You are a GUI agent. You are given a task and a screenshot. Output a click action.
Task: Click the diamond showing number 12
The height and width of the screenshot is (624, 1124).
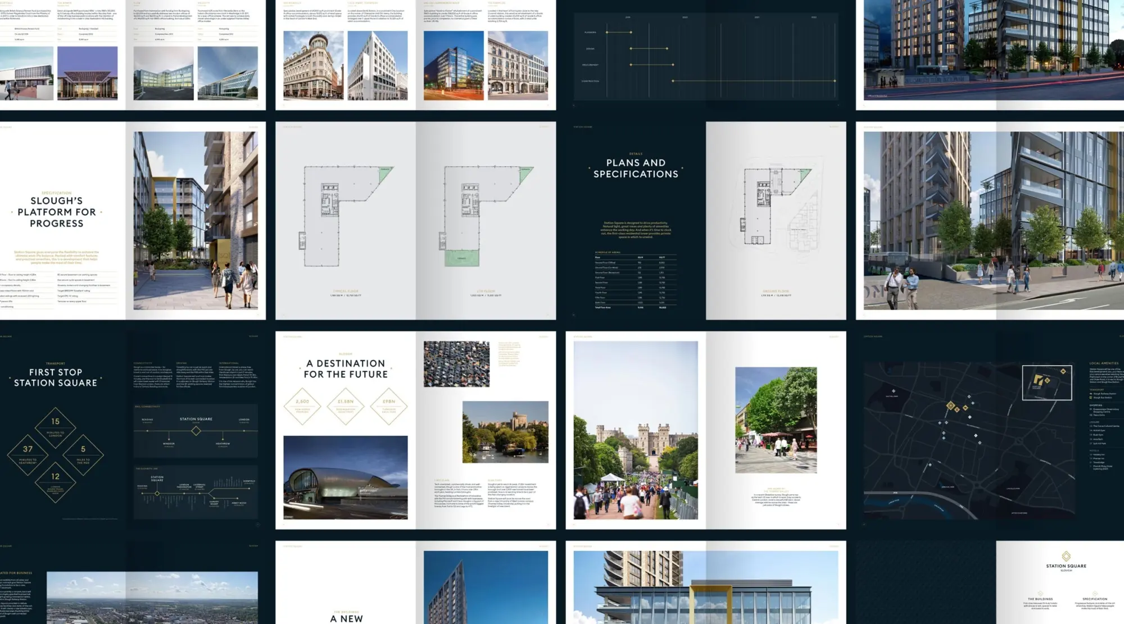(55, 482)
